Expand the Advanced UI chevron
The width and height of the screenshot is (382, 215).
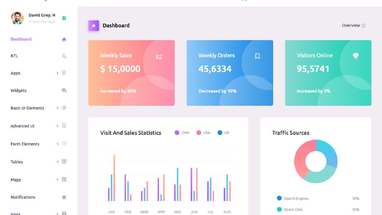coord(57,126)
